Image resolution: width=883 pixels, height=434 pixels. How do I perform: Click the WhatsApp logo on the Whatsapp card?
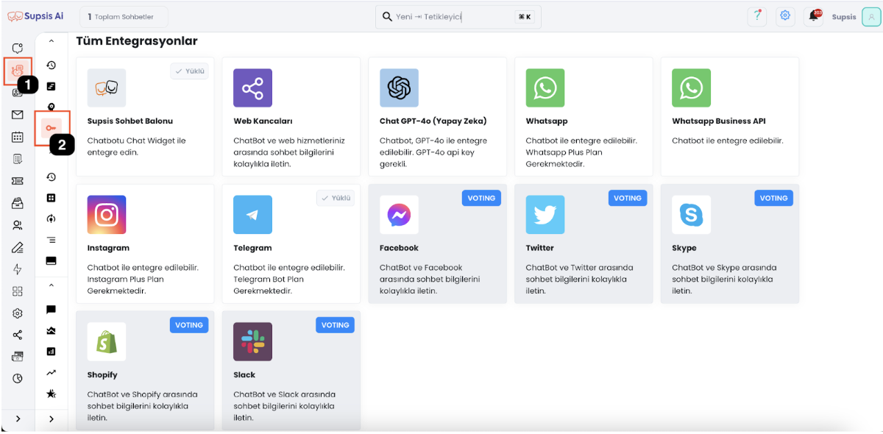545,88
